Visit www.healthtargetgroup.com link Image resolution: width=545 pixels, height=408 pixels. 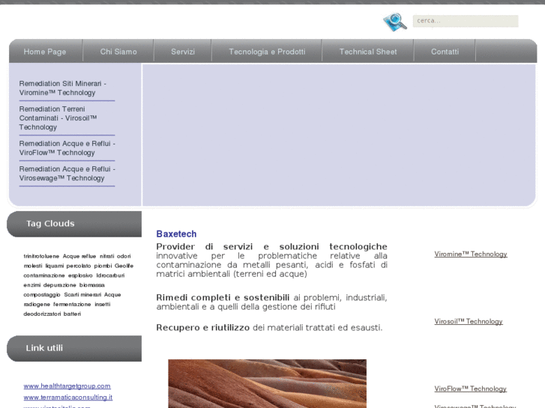(67, 386)
